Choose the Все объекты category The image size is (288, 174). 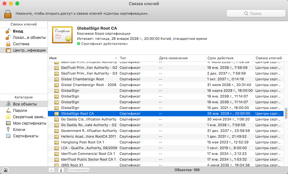tap(24, 104)
